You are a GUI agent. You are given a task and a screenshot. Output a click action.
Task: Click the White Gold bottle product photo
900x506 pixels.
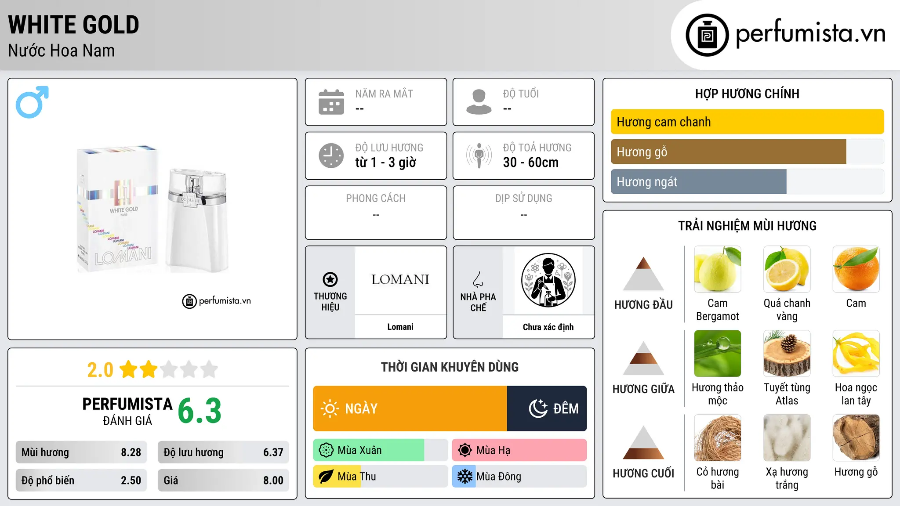[x=152, y=209]
